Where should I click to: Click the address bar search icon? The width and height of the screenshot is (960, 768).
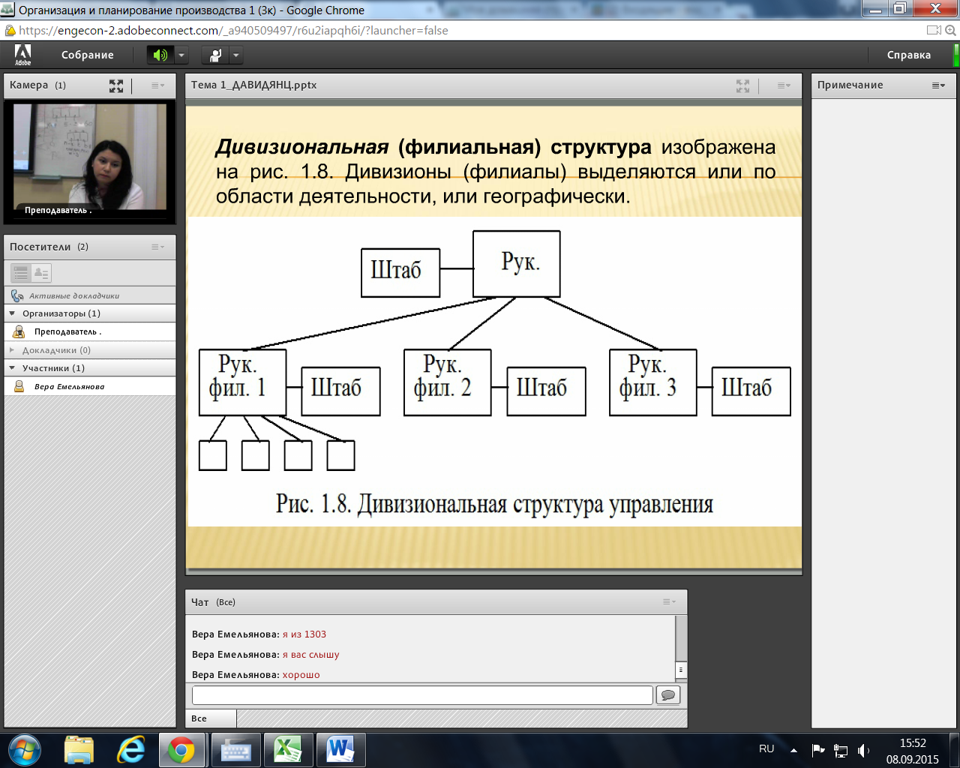pos(950,31)
